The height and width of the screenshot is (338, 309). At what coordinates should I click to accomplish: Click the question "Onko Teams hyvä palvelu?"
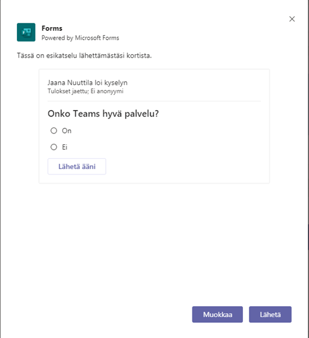pyautogui.click(x=103, y=114)
